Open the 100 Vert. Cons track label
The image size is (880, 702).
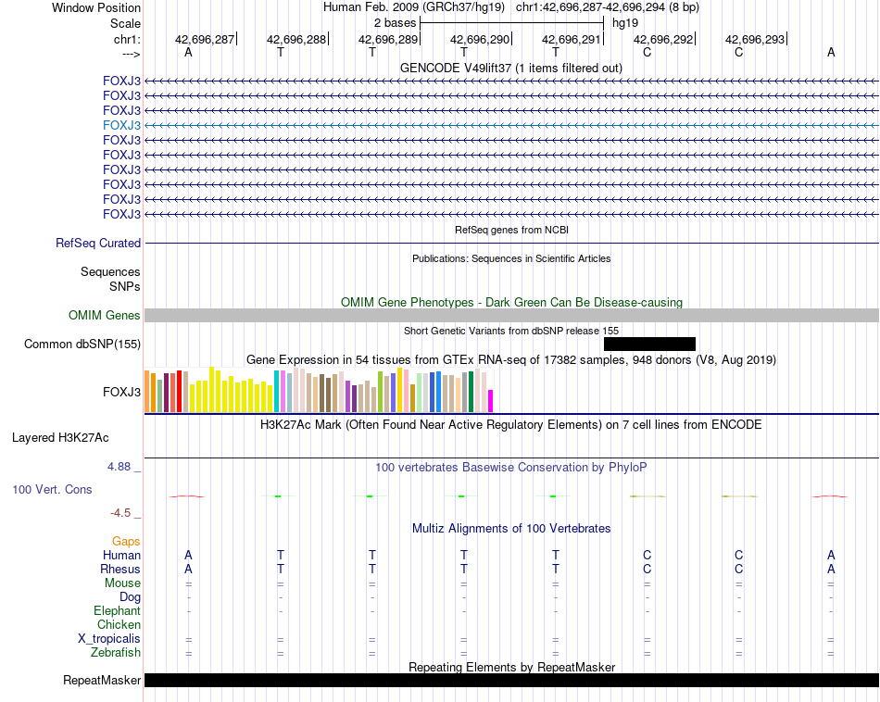pyautogui.click(x=52, y=489)
